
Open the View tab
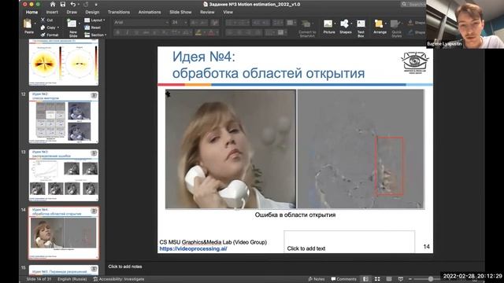tap(228, 13)
